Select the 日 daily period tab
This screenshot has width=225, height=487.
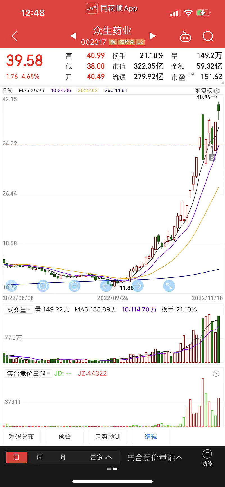[17, 457]
